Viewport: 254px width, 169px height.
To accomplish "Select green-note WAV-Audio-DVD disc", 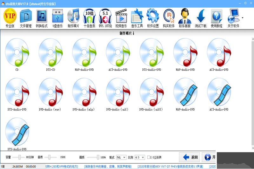I will 84,55.
